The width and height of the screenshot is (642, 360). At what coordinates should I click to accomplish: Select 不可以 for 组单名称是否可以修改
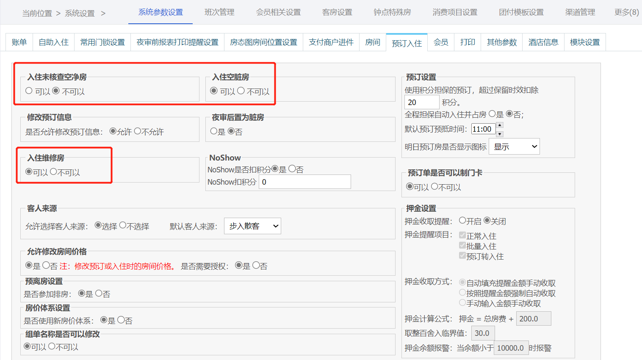pos(52,346)
